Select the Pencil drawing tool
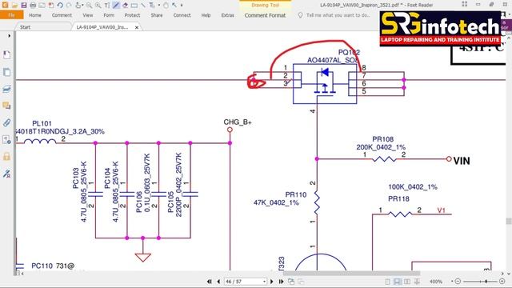The height and width of the screenshot is (288, 512). coord(116,6)
